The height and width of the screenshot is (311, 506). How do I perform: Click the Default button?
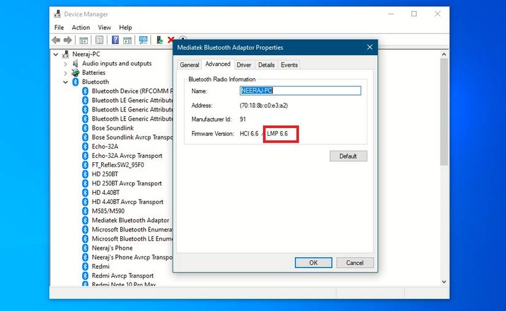[x=348, y=156]
